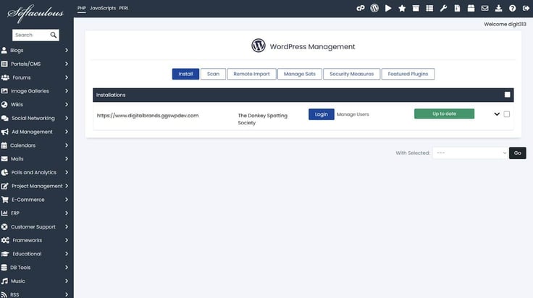Click the Calendars grid icon in sidebar
Image resolution: width=533 pixels, height=298 pixels.
[x=4, y=145]
